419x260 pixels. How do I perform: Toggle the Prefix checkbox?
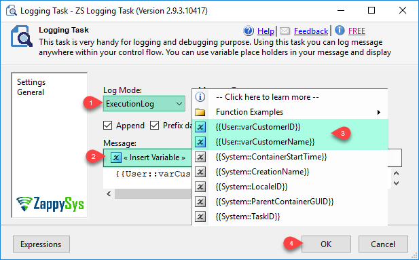(154, 126)
